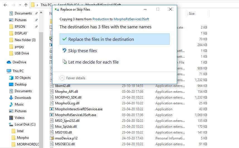Expand the address bar root chevron
The width and height of the screenshot is (239, 148).
tap(37, 5)
